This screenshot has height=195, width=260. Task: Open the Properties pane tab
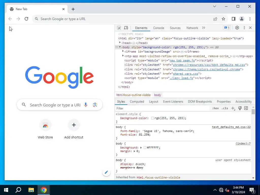224,102
